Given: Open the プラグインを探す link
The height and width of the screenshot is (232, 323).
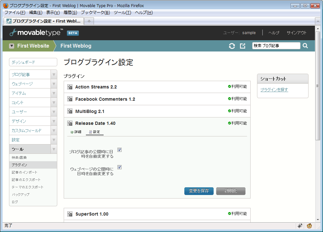Looking at the screenshot, I should click(x=274, y=90).
